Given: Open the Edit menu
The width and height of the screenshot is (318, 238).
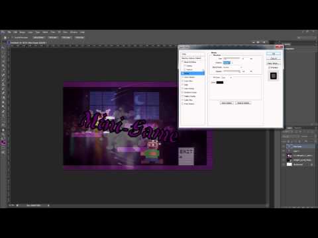Looking at the screenshot, I should [x=15, y=32].
